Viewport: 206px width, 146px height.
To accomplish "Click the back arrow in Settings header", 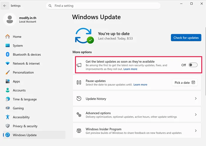I will [x=5, y=6].
